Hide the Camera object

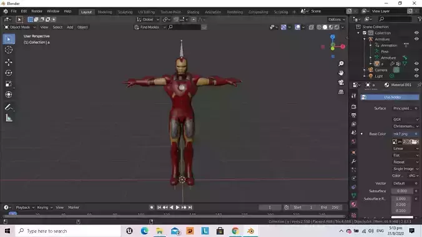[416, 70]
